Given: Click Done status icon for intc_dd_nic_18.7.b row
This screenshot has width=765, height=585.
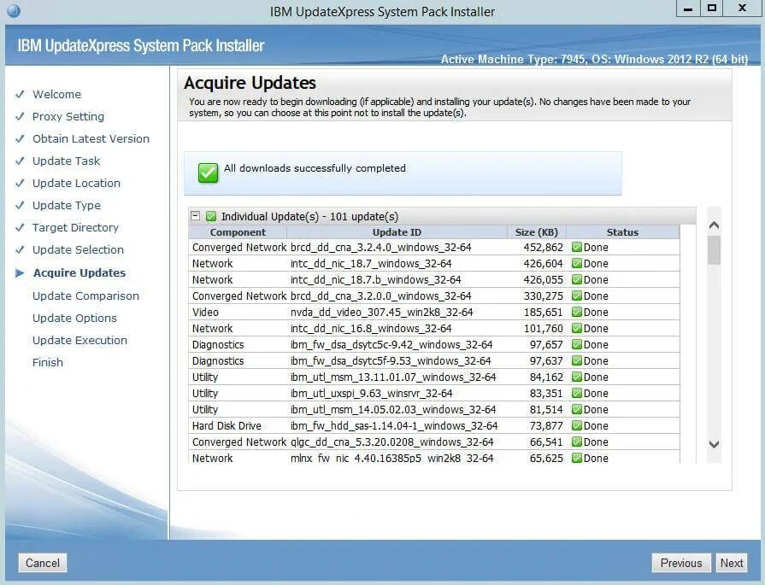Looking at the screenshot, I should 577,280.
